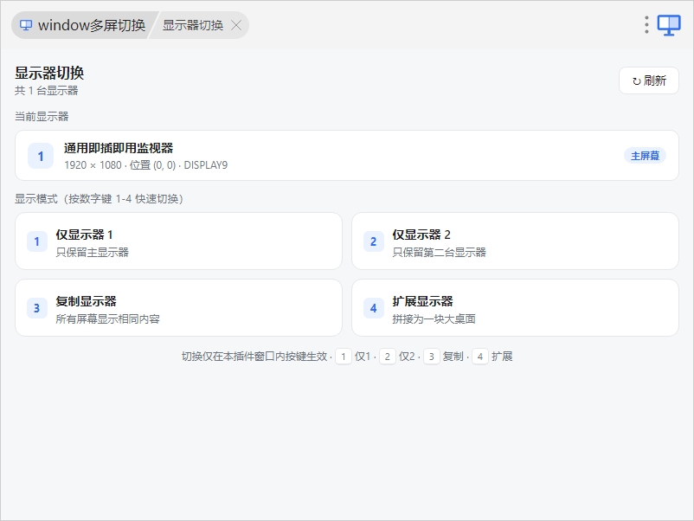Close the 显示器切换 tab
The width and height of the screenshot is (694, 521).
coord(236,25)
